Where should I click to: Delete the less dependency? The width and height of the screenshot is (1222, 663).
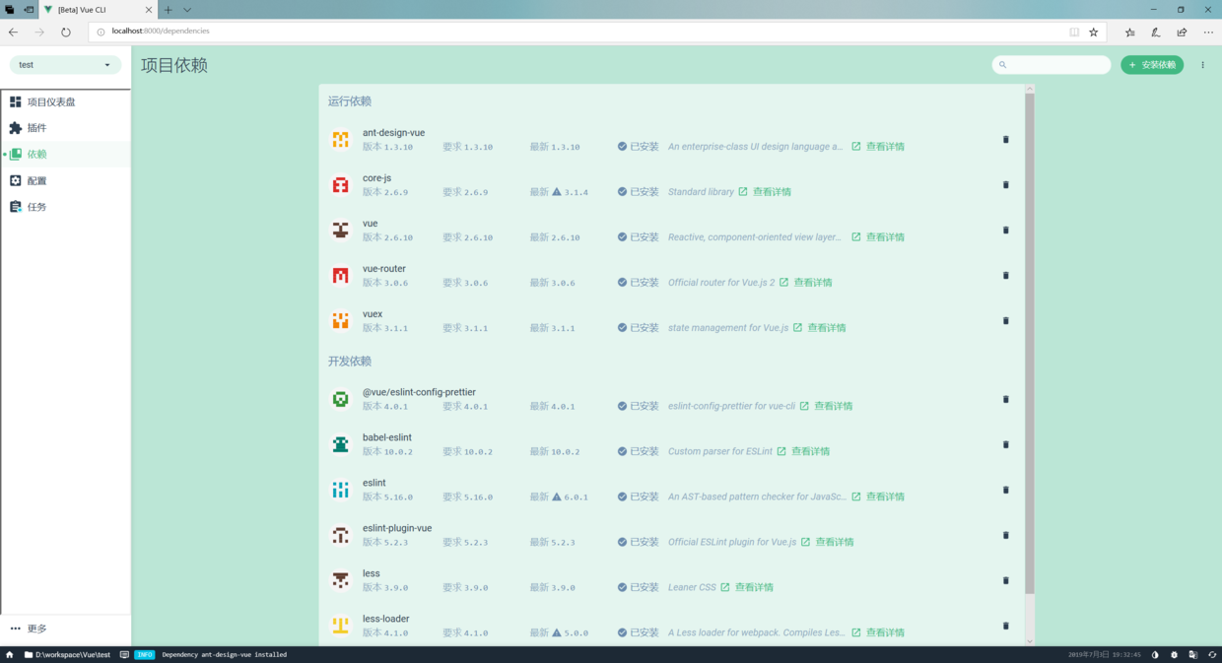click(1005, 581)
